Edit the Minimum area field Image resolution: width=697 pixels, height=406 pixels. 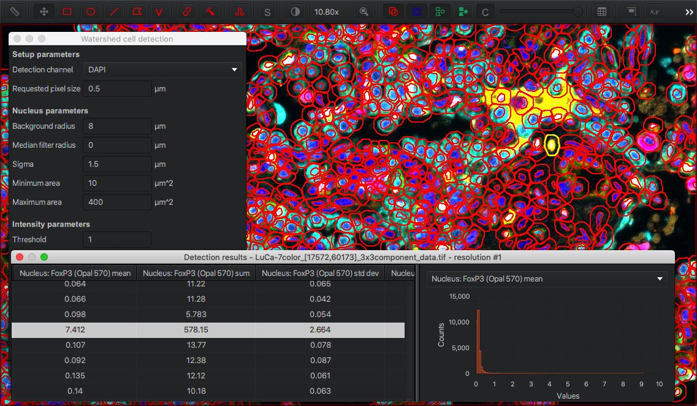[117, 183]
